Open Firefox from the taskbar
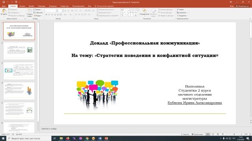Image resolution: width=252 pixels, height=141 pixels. (68, 138)
